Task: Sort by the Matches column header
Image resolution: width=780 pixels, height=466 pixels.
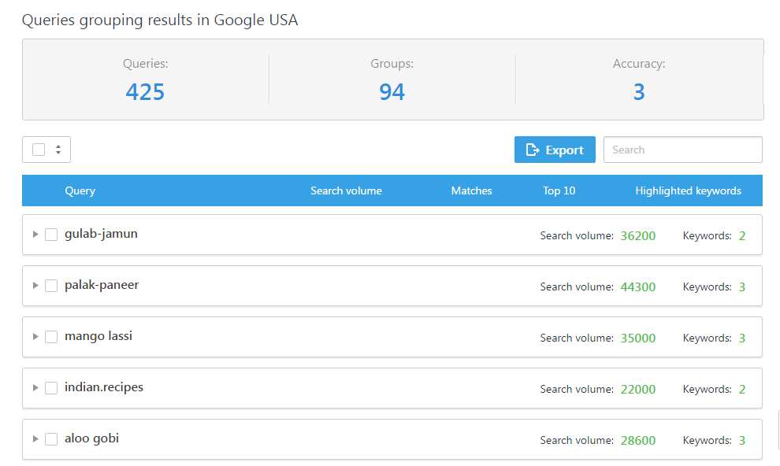Action: pos(472,190)
